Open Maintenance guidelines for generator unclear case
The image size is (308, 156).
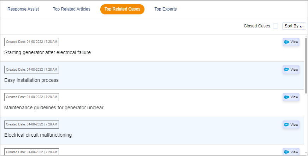pos(54,108)
